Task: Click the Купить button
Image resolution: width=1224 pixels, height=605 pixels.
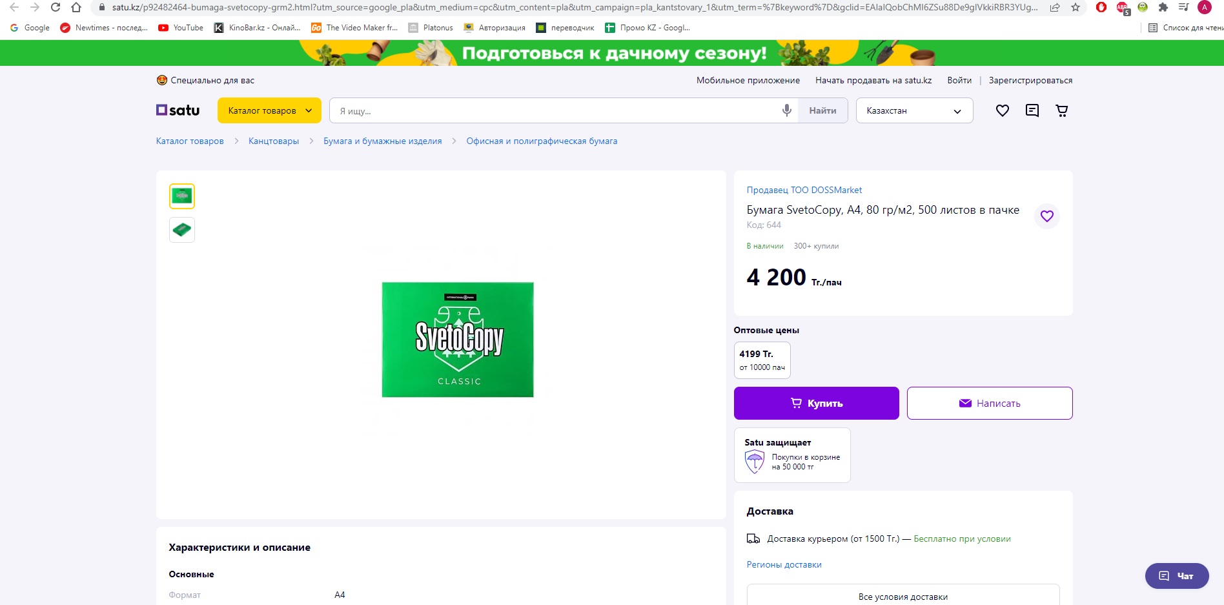Action: click(x=817, y=403)
